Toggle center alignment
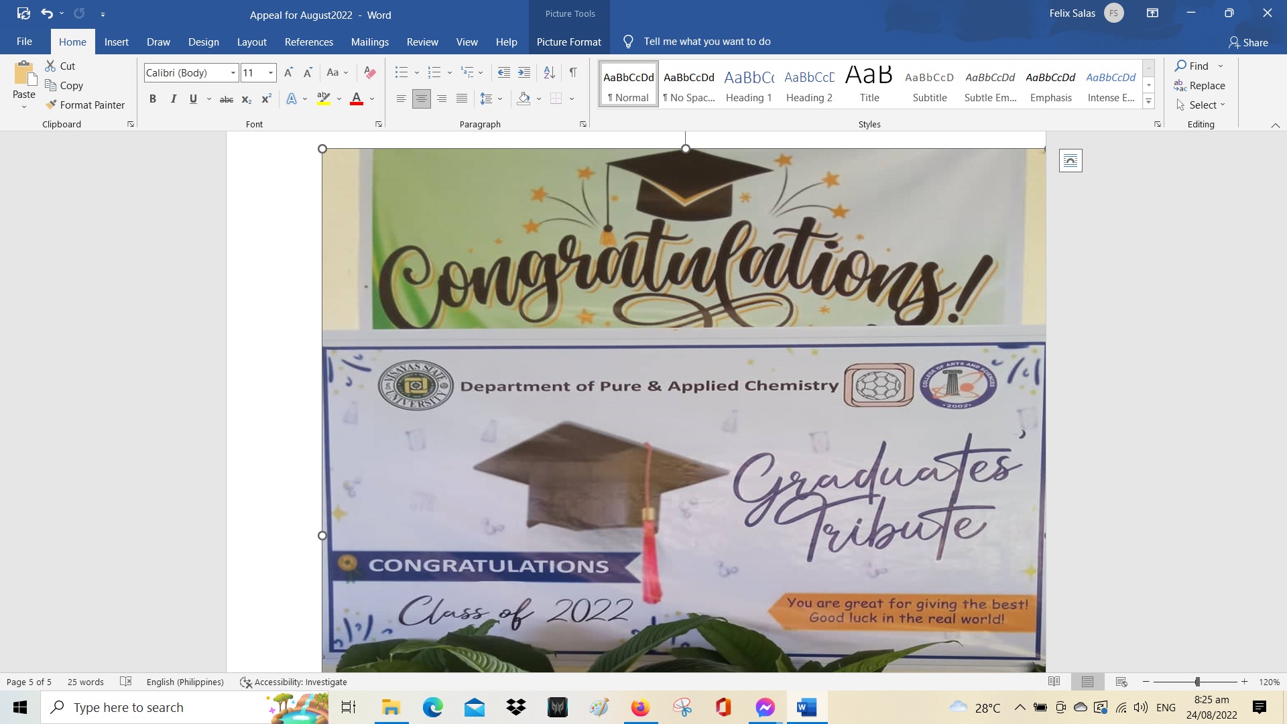 click(x=421, y=99)
